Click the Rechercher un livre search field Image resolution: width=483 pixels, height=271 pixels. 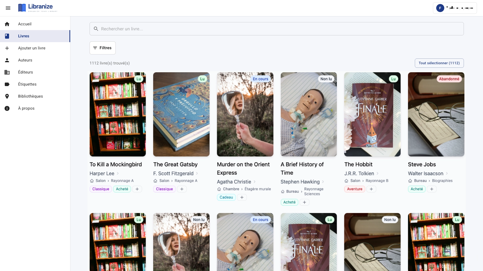point(252,29)
